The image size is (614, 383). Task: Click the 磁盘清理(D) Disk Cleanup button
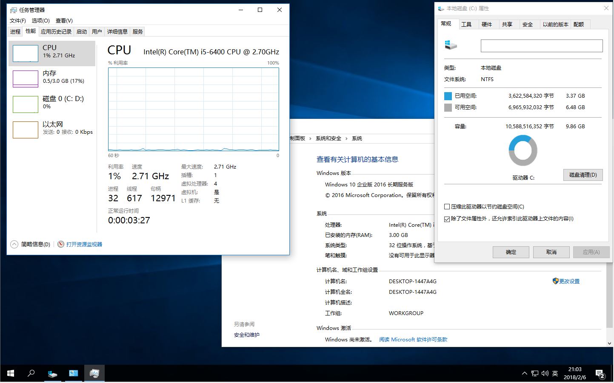[x=583, y=175]
